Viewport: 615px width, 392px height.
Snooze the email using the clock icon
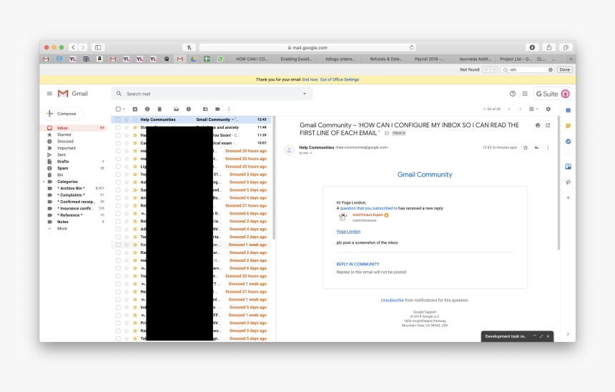pyautogui.click(x=189, y=109)
